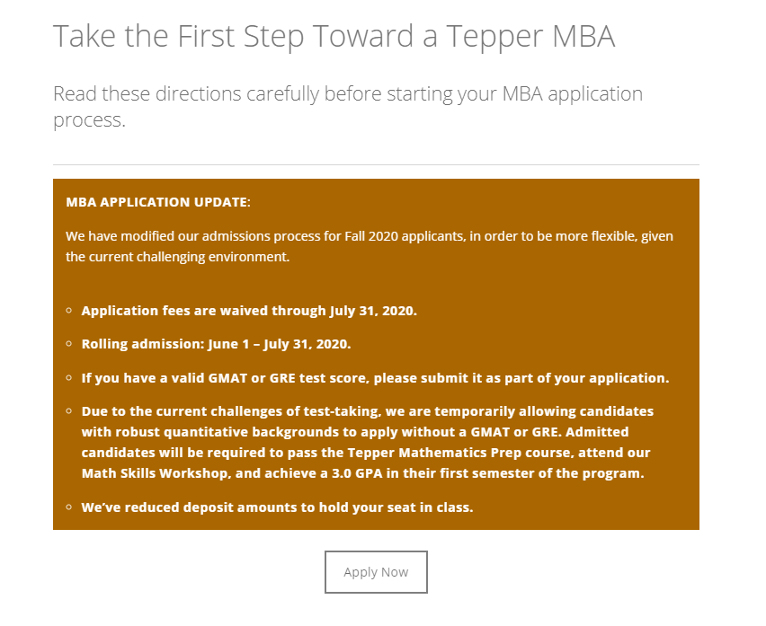Select the Apply Now link text
This screenshot has width=766, height=626.
[x=376, y=571]
